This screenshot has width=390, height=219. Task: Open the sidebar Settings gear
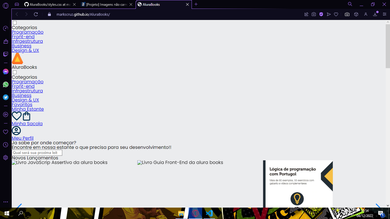point(6,157)
